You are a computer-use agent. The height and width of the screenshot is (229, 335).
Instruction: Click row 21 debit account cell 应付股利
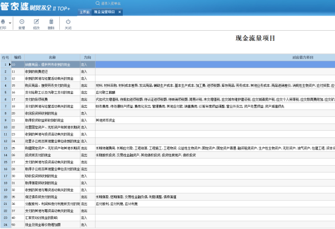(215, 204)
